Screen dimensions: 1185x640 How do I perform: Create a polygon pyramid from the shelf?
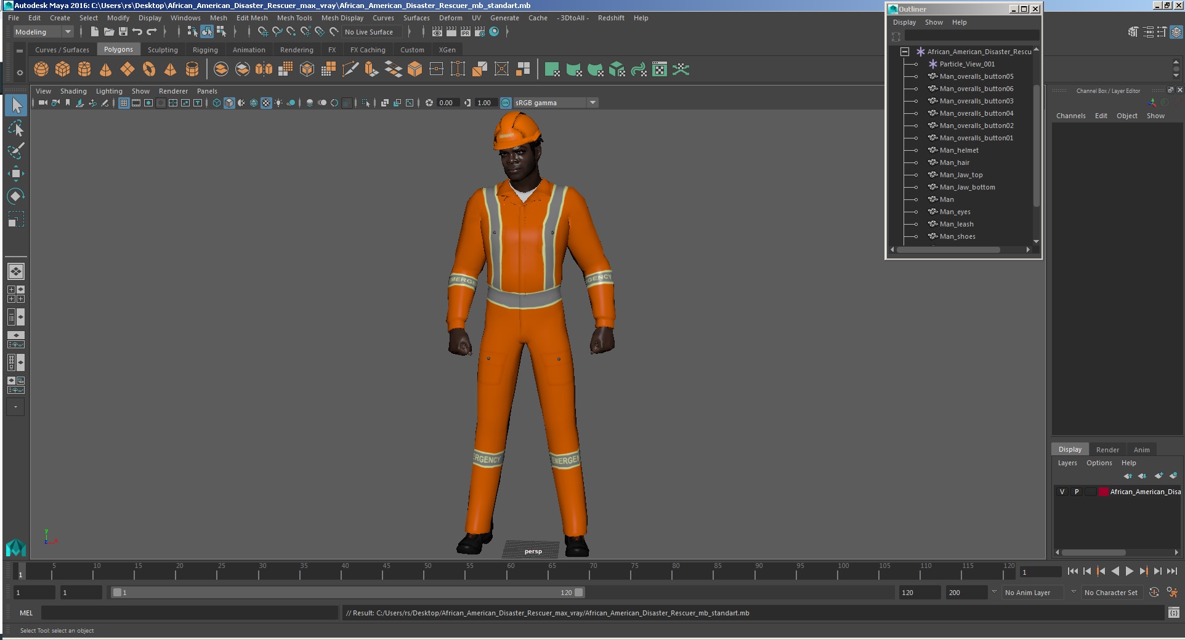tap(171, 70)
